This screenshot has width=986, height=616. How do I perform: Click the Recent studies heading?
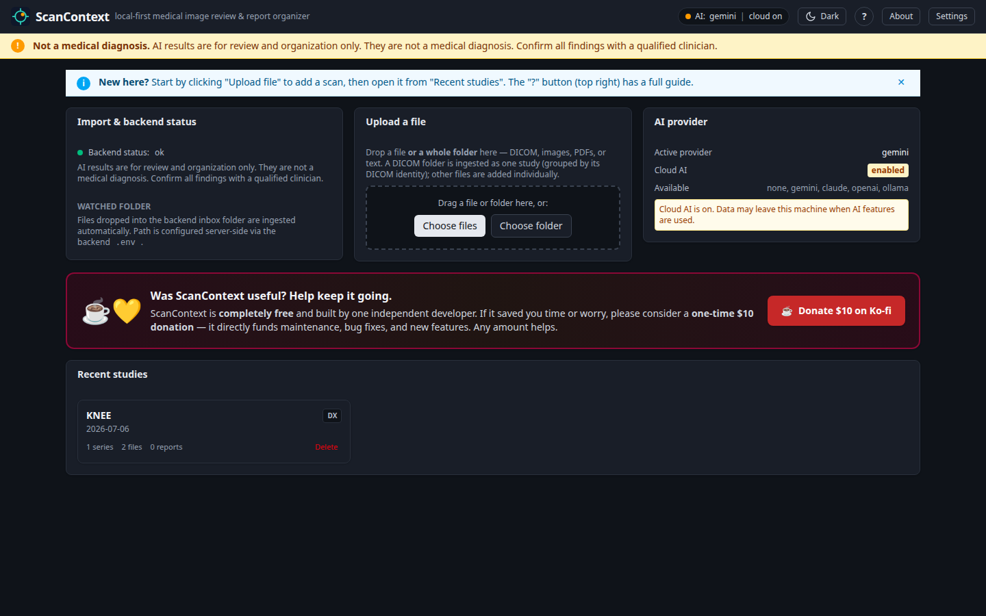pyautogui.click(x=112, y=374)
